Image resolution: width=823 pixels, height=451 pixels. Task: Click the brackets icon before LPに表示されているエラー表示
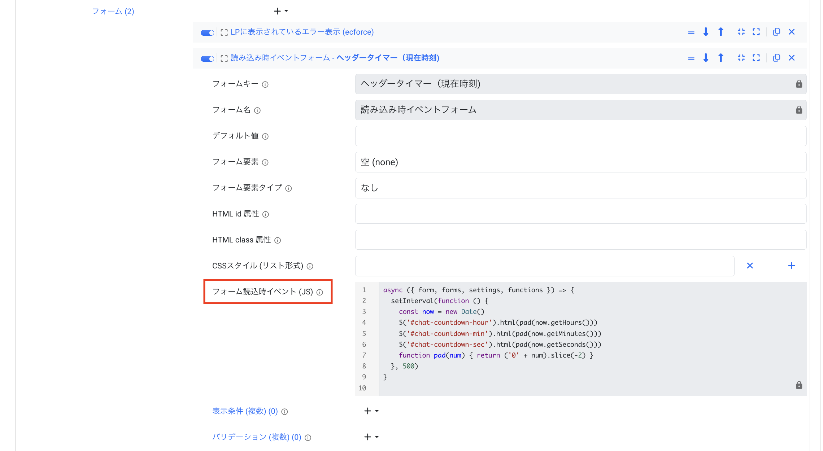224,32
